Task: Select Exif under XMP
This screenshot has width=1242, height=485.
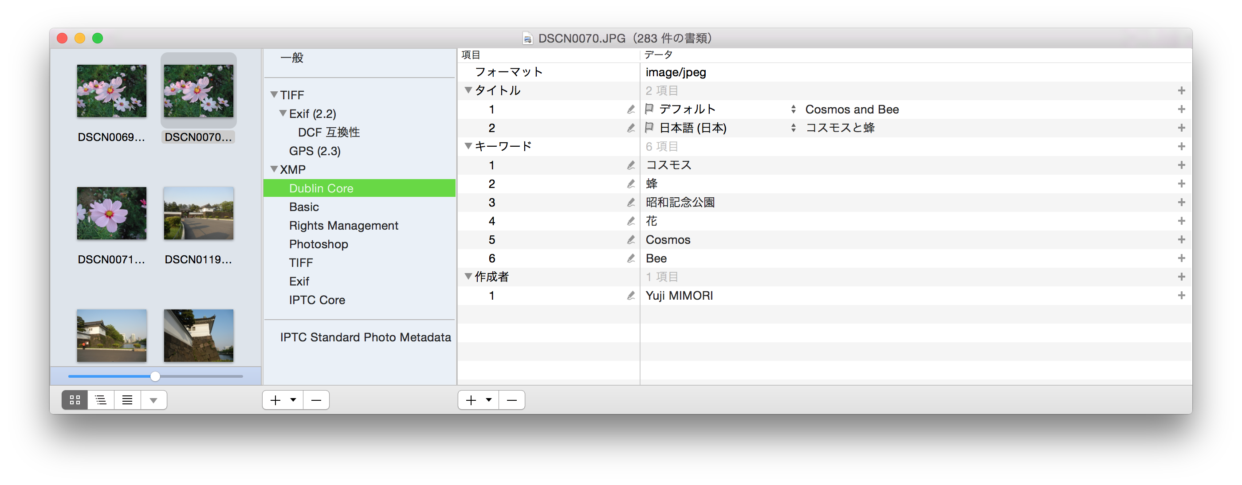Action: (x=299, y=282)
